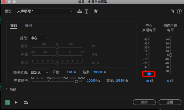The height and width of the screenshot is (110, 184).
Task: Click the 延迟 slider handle
Action: pos(57,64)
